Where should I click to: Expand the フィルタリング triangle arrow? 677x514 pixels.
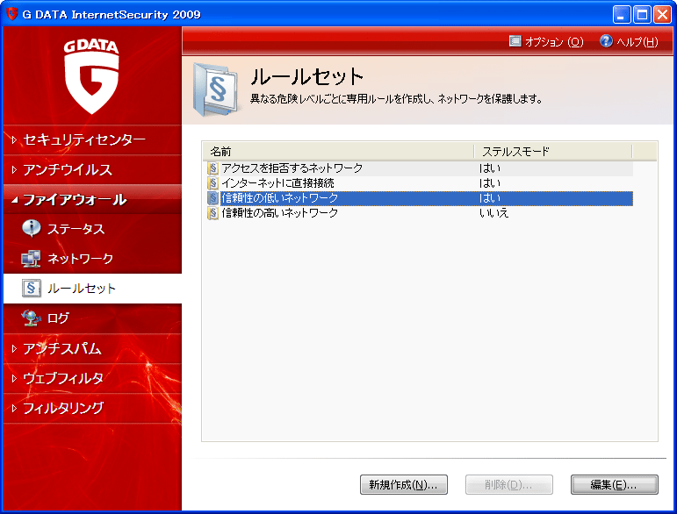(x=14, y=408)
